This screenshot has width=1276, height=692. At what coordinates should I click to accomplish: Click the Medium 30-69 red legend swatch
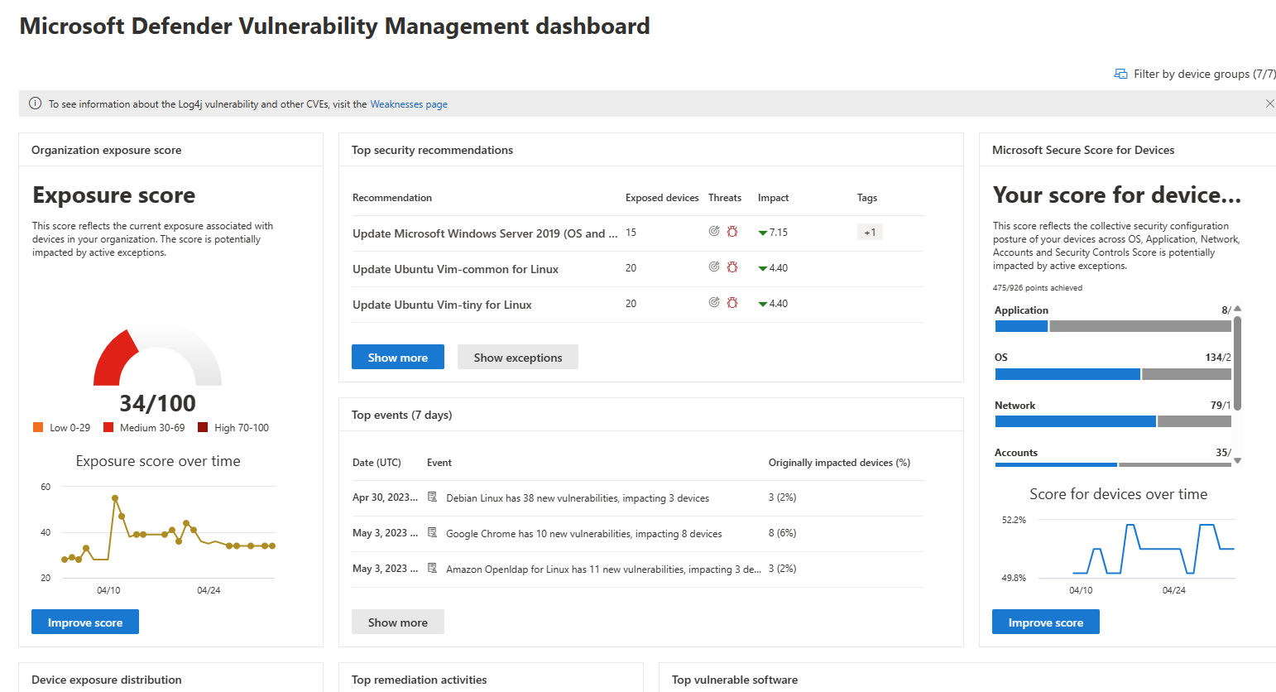(x=108, y=427)
